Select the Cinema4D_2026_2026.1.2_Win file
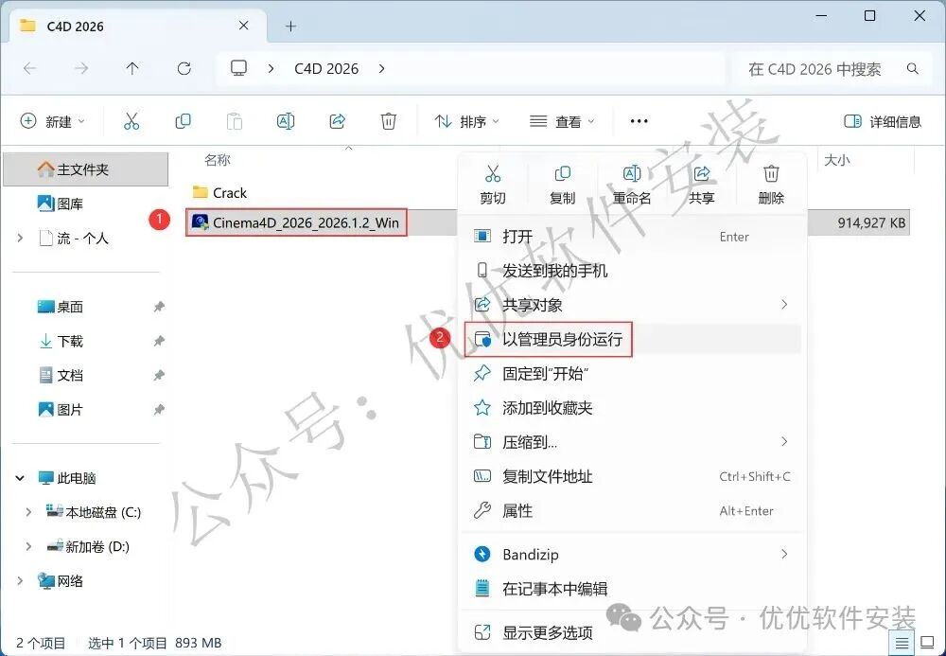Image resolution: width=946 pixels, height=656 pixels. tap(296, 222)
